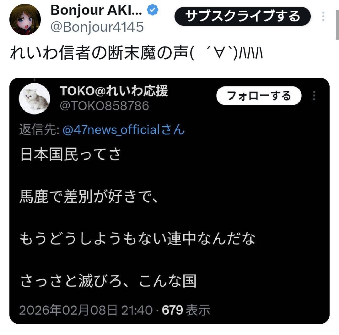The width and height of the screenshot is (339, 335).
Task: Open the quoted tweet's three-dot menu
Action: (314, 96)
